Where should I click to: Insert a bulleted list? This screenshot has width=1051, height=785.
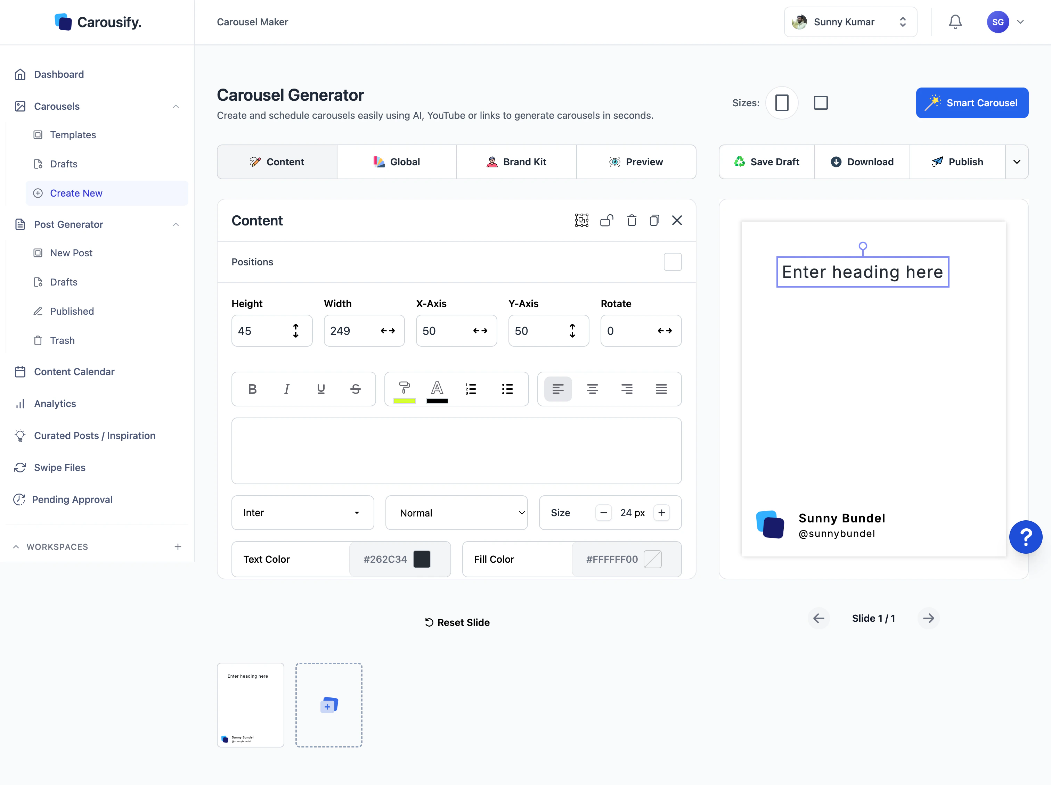point(507,389)
